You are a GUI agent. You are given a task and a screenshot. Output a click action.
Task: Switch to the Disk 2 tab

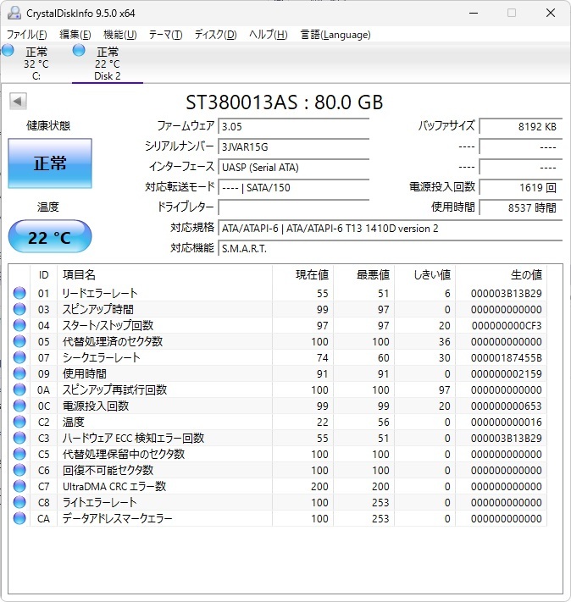(x=107, y=64)
